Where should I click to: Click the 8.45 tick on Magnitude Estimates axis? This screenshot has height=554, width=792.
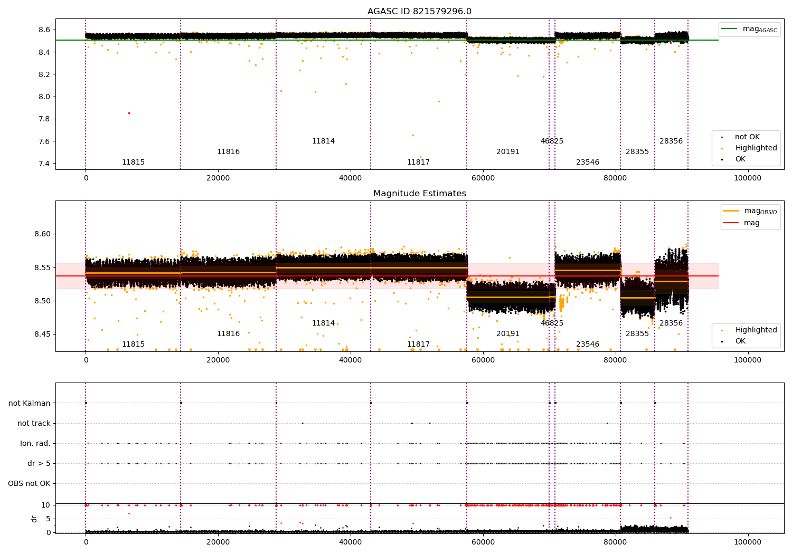pos(42,335)
